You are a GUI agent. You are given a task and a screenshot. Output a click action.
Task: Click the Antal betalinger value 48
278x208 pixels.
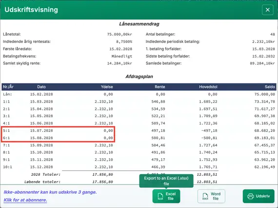[273, 34]
